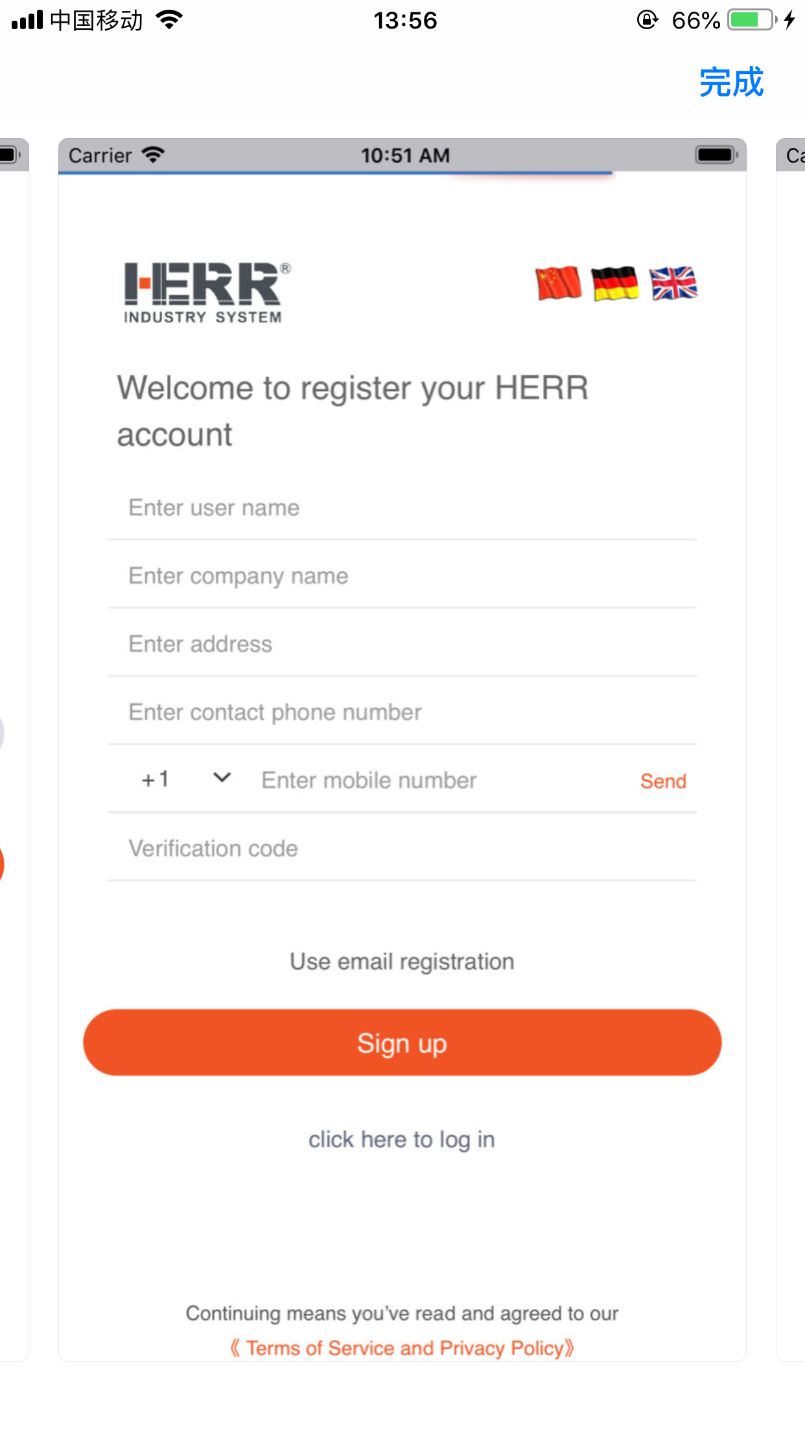Tap 完成 to finish viewing

pos(731,82)
